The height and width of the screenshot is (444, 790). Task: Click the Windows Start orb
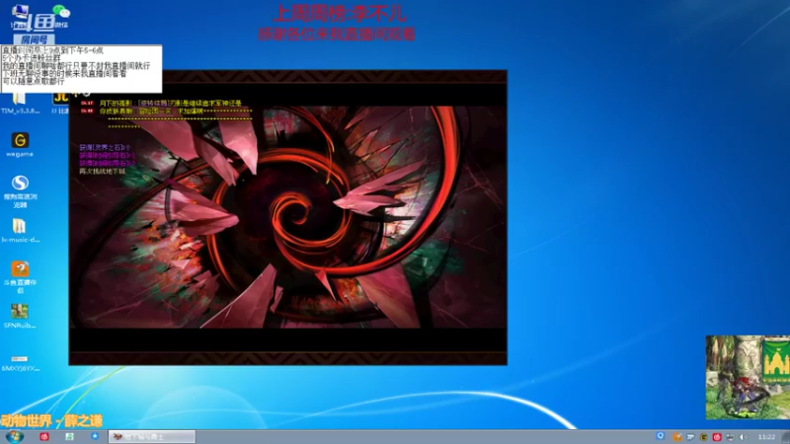(14, 436)
